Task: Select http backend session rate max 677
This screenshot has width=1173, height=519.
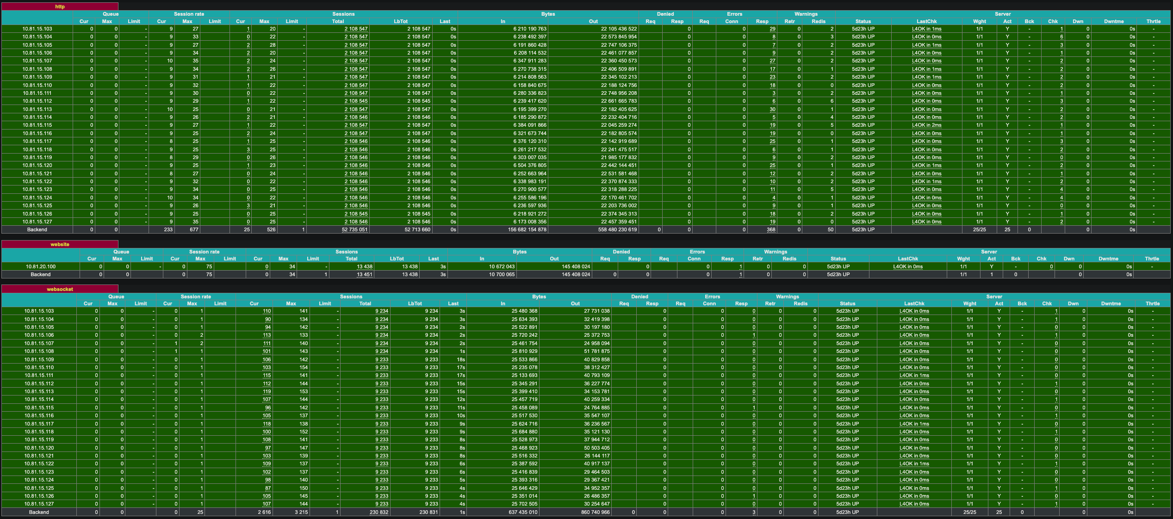Action: pos(193,230)
